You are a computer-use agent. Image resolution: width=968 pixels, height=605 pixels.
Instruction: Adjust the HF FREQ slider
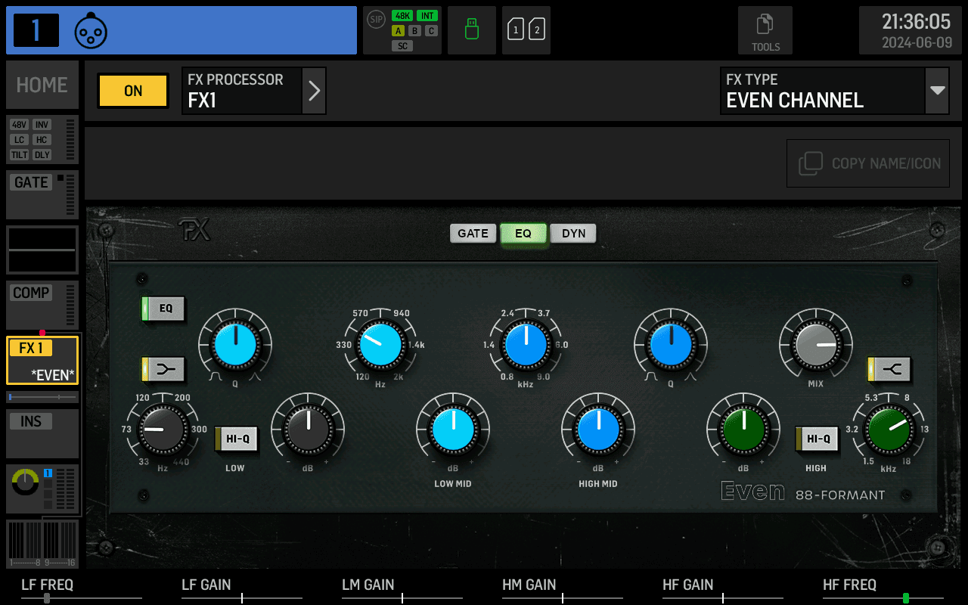pos(883,598)
